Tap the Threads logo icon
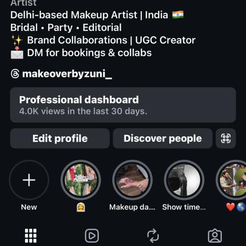The image size is (246, 246). 15,74
